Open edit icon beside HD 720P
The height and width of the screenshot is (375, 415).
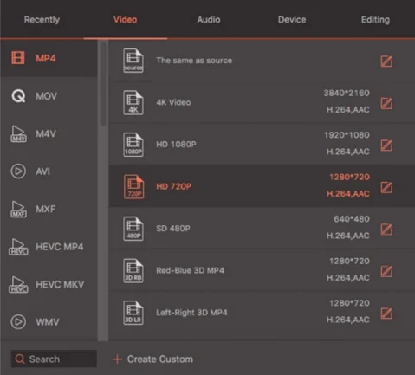[386, 187]
